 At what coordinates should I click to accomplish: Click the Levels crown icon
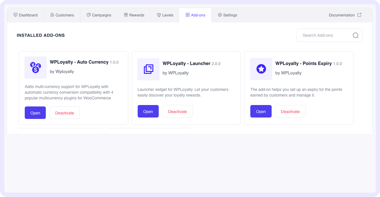point(159,15)
